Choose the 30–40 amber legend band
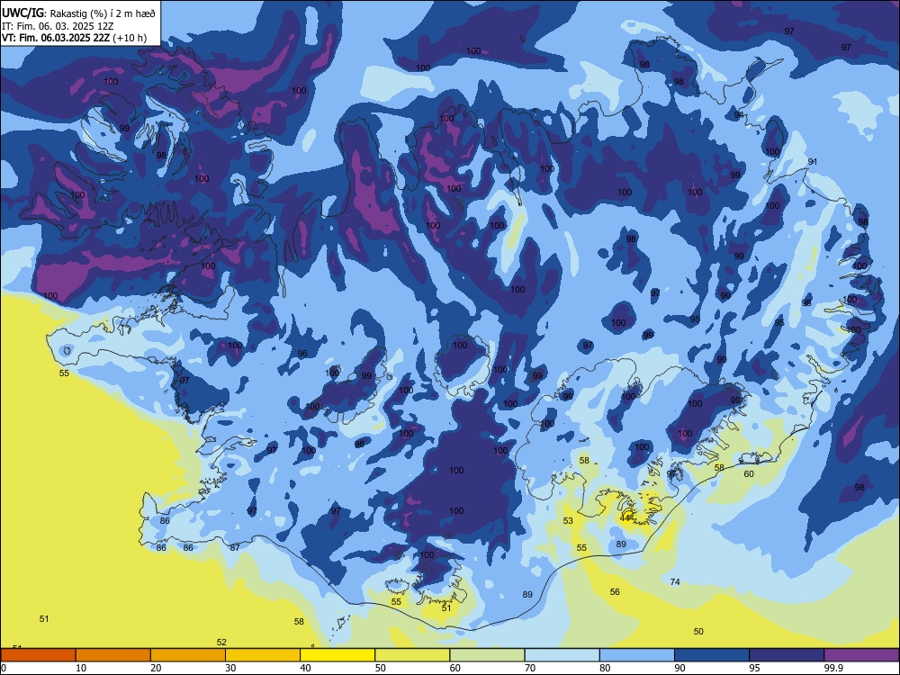 tap(263, 655)
